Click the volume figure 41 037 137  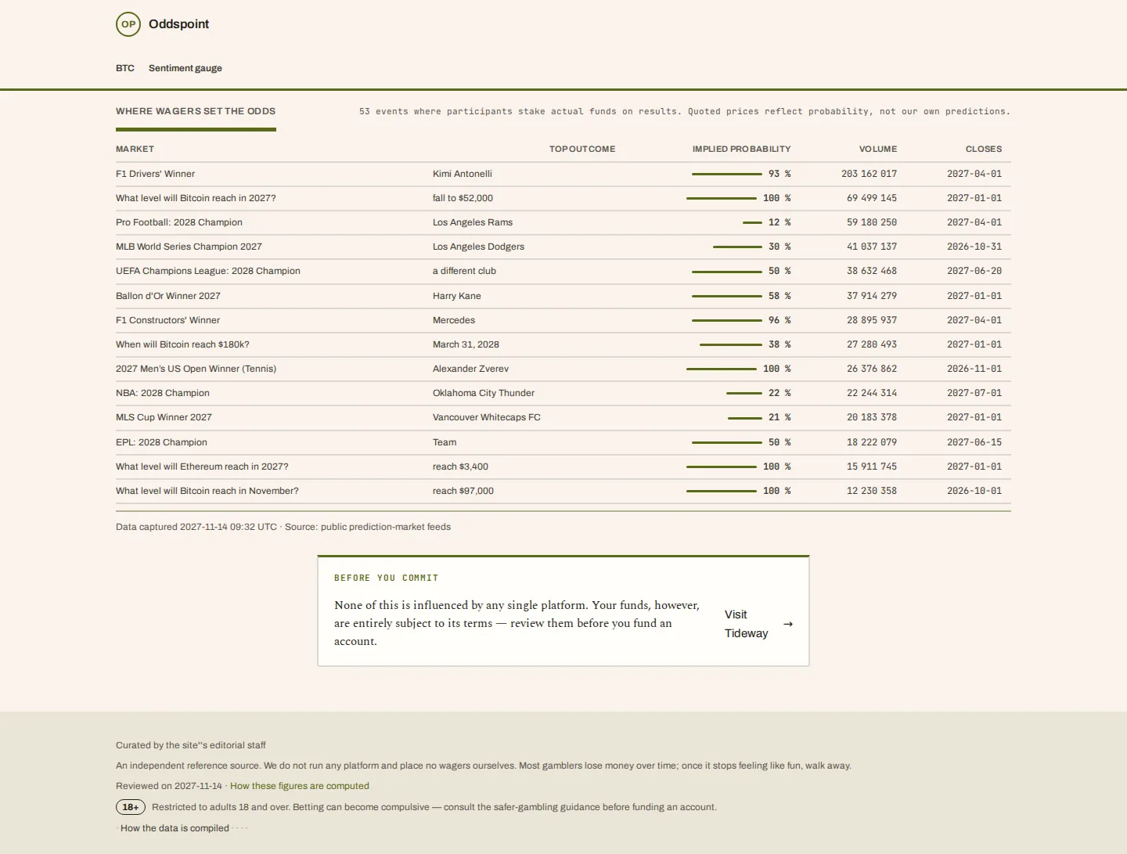coord(872,247)
